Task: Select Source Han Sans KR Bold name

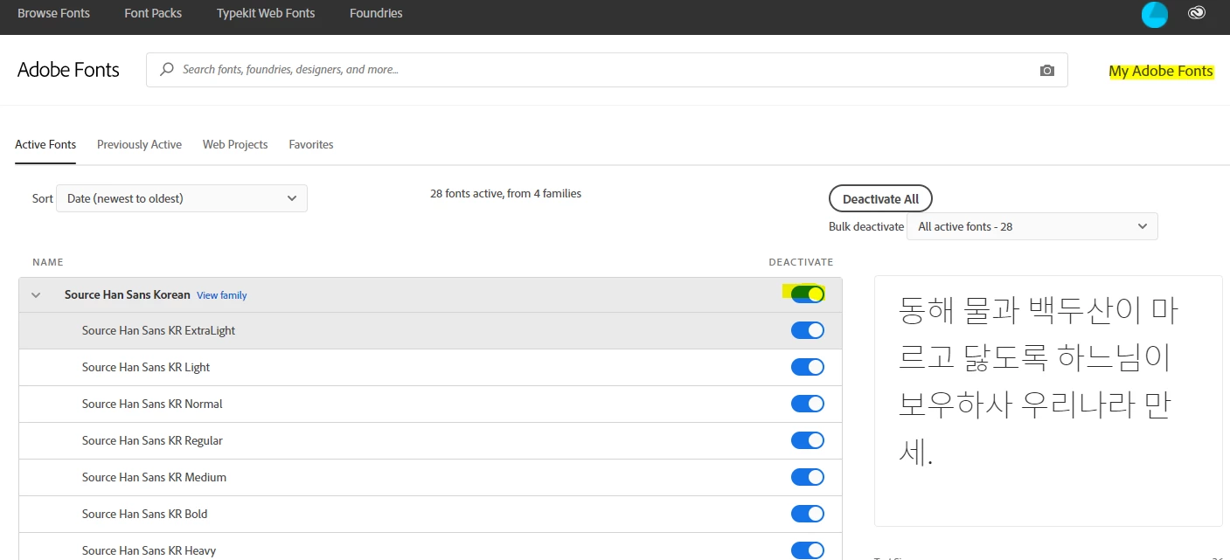Action: pos(145,514)
